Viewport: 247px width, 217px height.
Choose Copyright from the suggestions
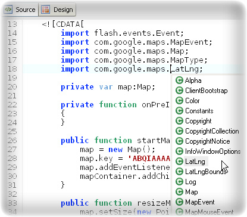point(198,121)
